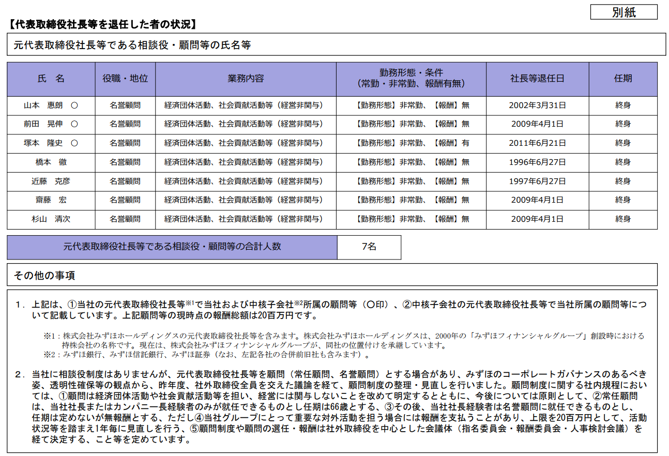Click the 氏名 column header

click(51, 79)
